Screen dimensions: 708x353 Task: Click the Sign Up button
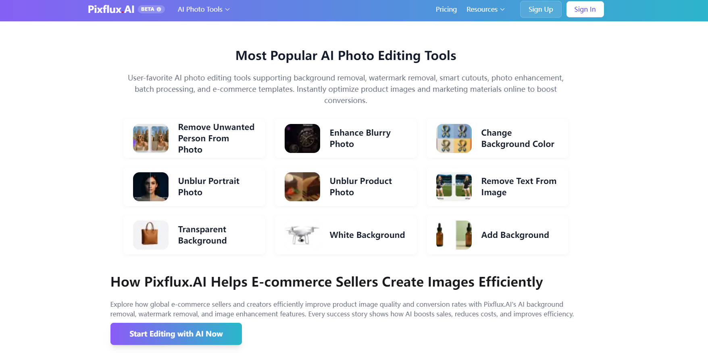click(x=541, y=9)
